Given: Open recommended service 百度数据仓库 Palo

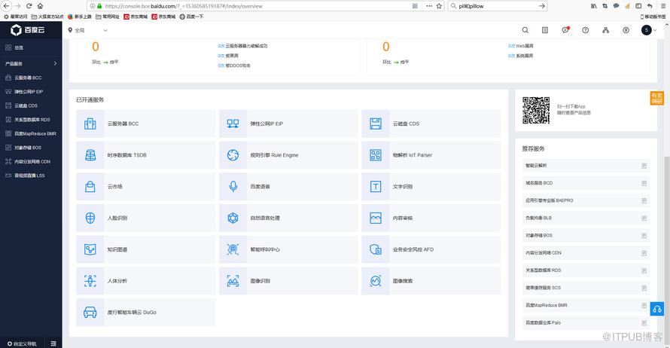Looking at the screenshot, I should click(586, 323).
